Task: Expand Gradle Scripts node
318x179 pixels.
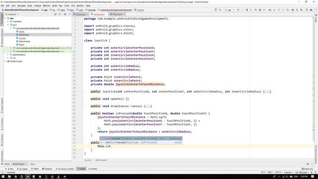Action: (x=5, y=61)
